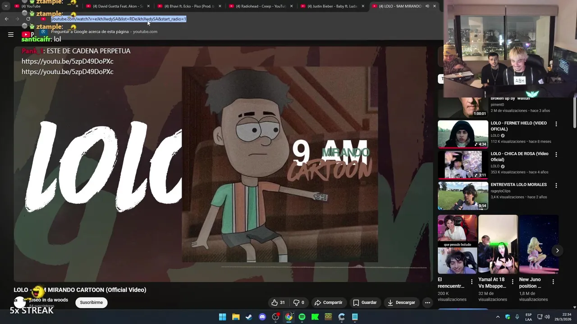Show hidden system tray icons chevron
Viewport: 577px width, 324px height.
tap(498, 317)
